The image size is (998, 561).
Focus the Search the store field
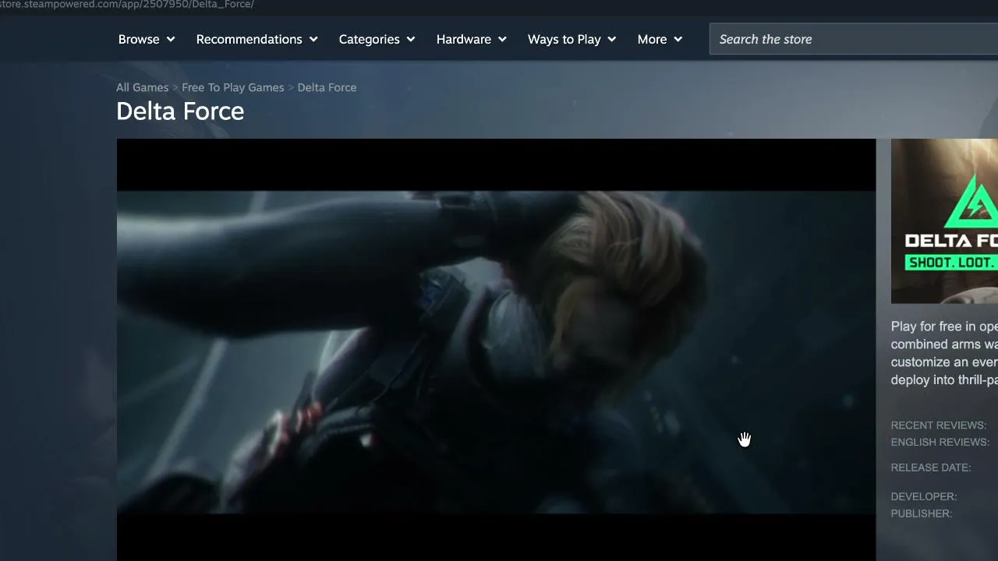(x=854, y=39)
